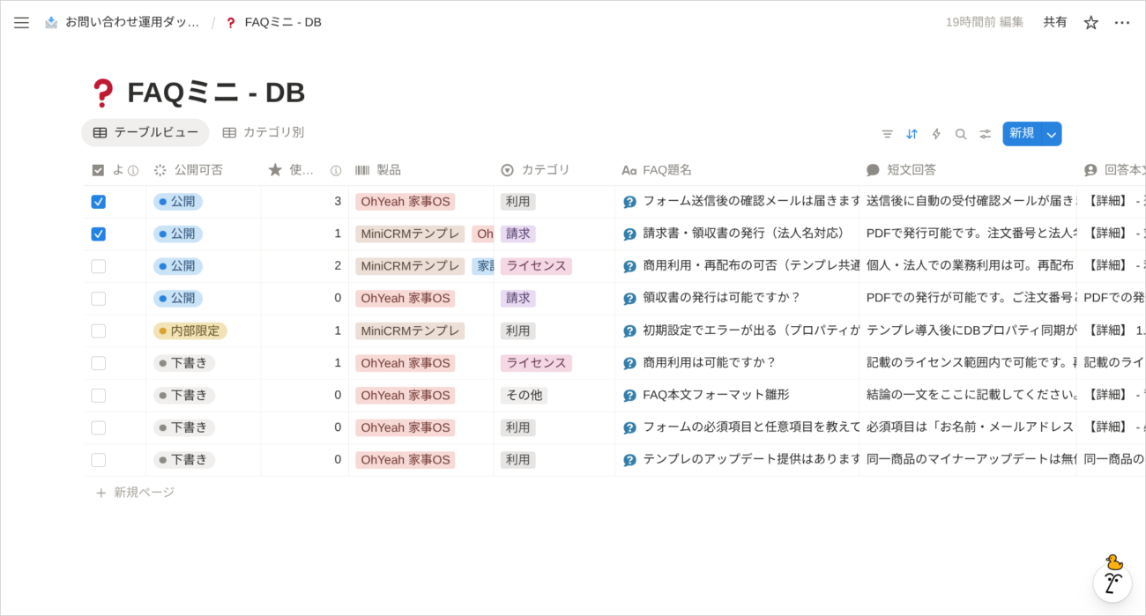Open the 新規 button dropdown chevron
Screen dimensions: 1146x616
[x=1050, y=134]
